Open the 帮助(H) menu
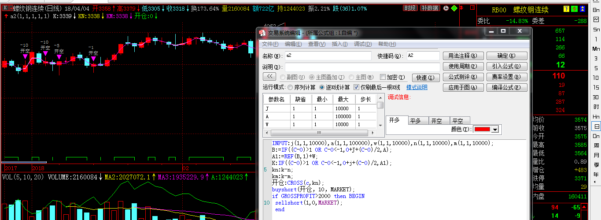 387,44
